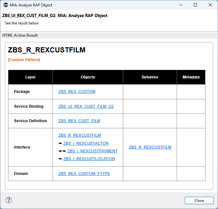218x209 pixels.
Task: Click the 'See the result below' message
Action: pyautogui.click(x=22, y=23)
